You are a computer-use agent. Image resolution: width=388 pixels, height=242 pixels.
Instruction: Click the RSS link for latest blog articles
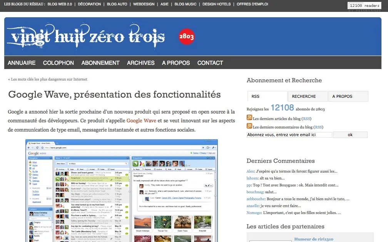[x=306, y=119]
